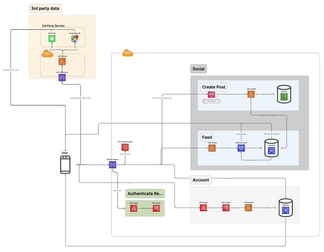Select the AWS Secrets Manager icon
Viewport: 324px width, 252px height.
point(125,147)
